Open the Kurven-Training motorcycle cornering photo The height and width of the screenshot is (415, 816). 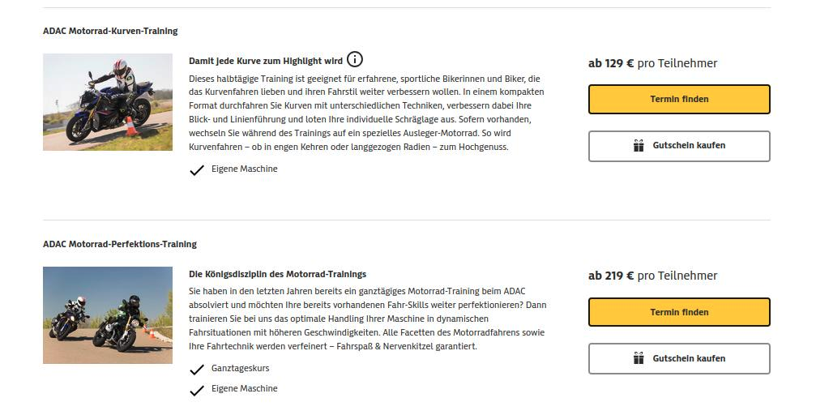[108, 102]
